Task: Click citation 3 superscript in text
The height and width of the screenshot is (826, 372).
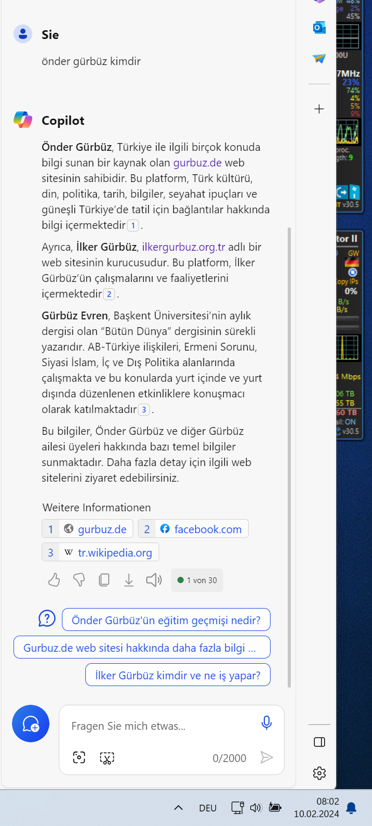Action: (x=144, y=409)
